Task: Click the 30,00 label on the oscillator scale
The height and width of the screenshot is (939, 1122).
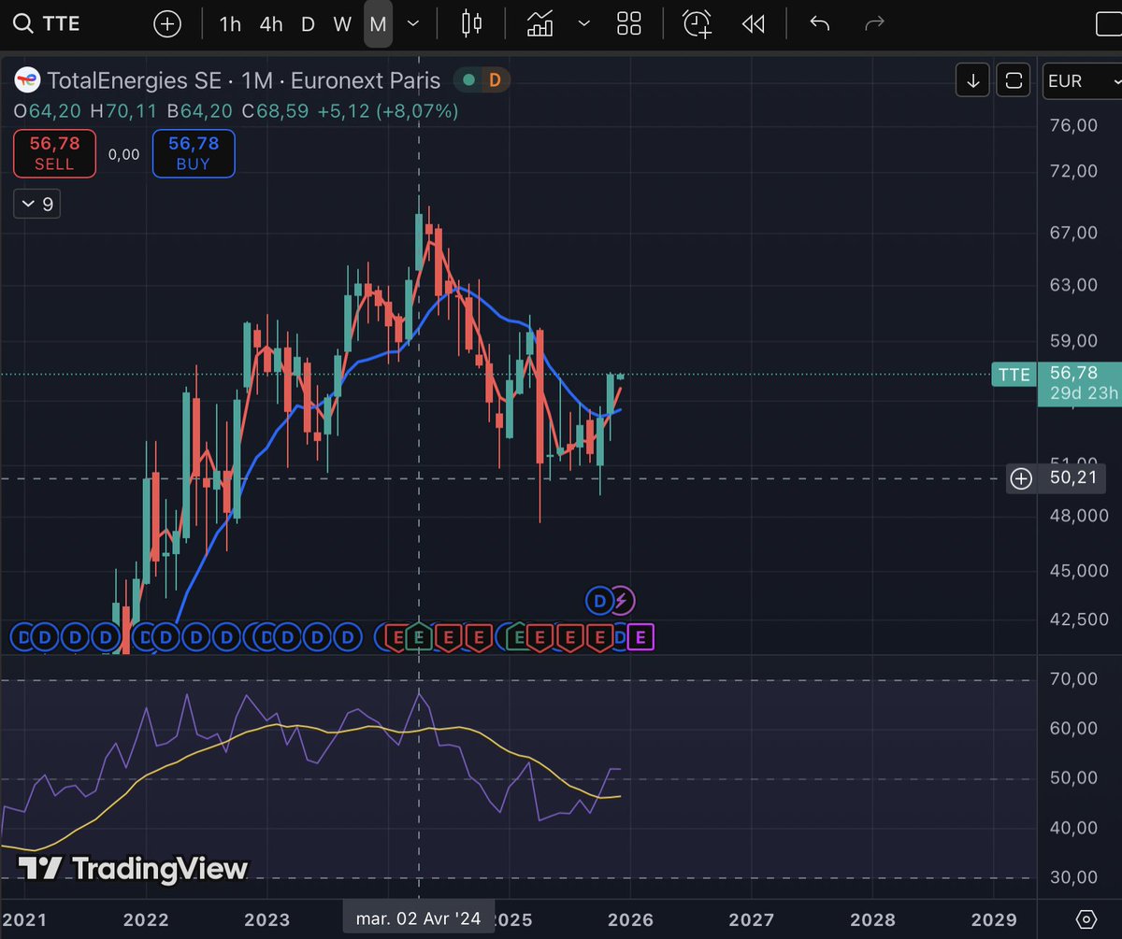Action: click(1073, 877)
